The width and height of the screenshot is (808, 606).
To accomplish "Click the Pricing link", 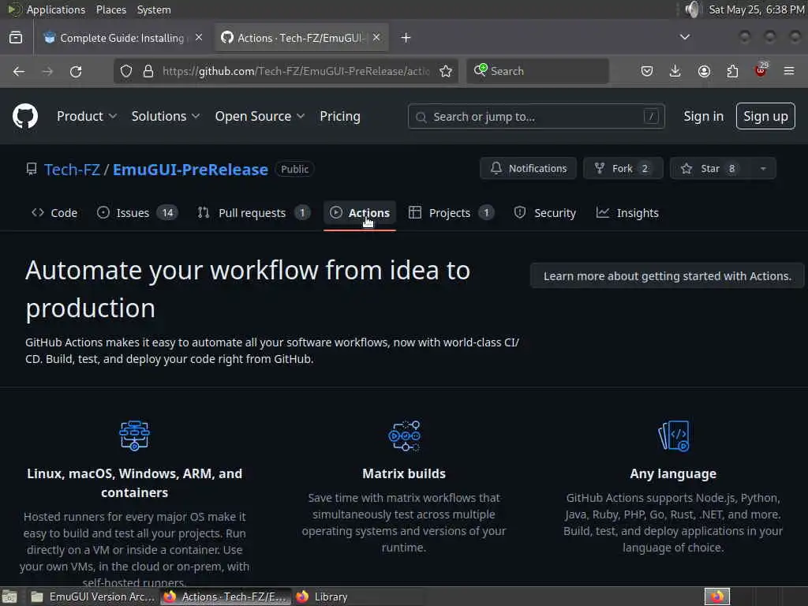I will 340,117.
